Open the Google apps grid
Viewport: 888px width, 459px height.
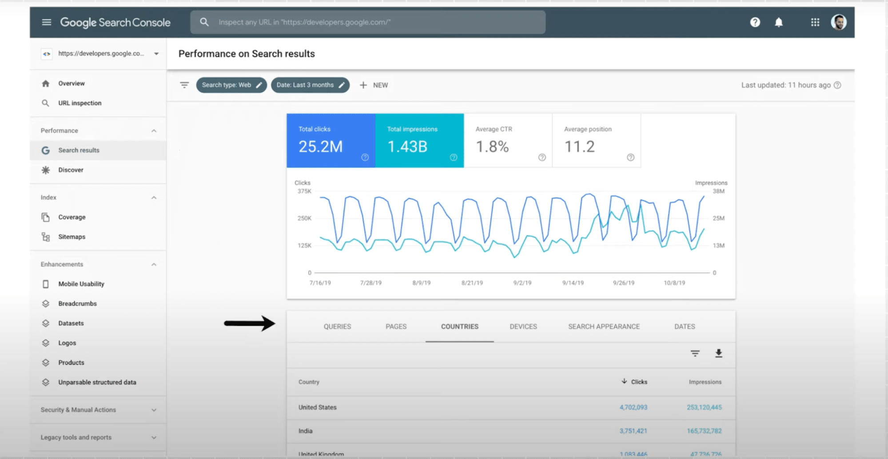pyautogui.click(x=815, y=22)
